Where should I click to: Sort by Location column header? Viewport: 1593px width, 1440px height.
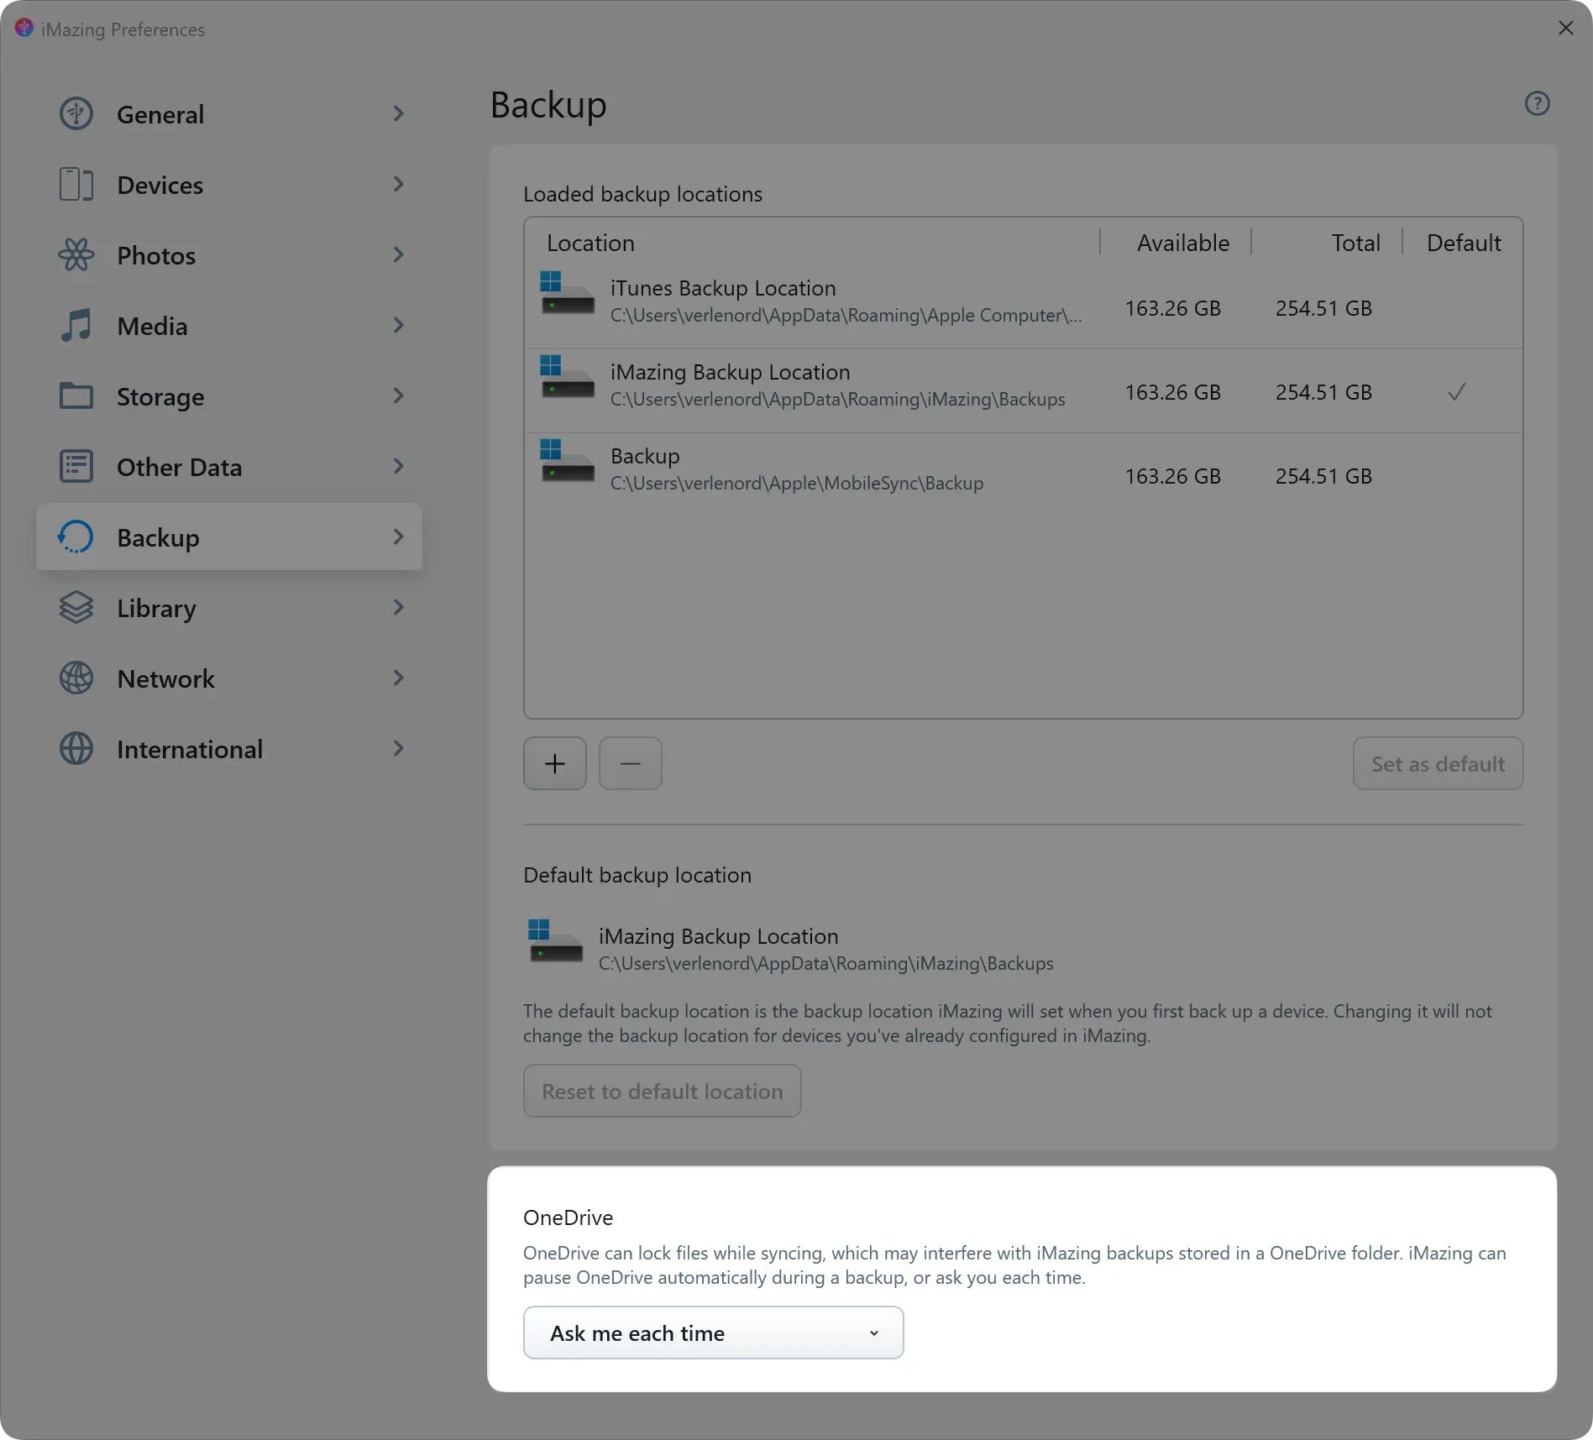[590, 243]
